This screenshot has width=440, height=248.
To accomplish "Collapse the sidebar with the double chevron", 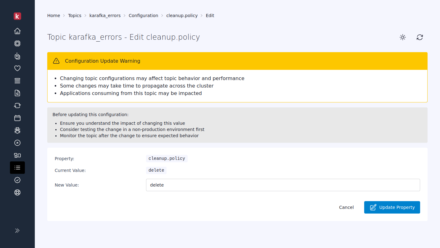I will (x=17, y=230).
